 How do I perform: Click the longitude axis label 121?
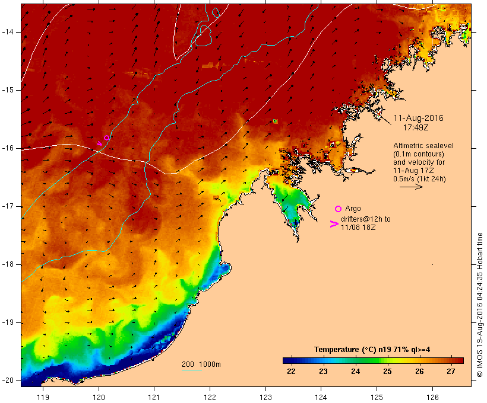[x=154, y=398]
